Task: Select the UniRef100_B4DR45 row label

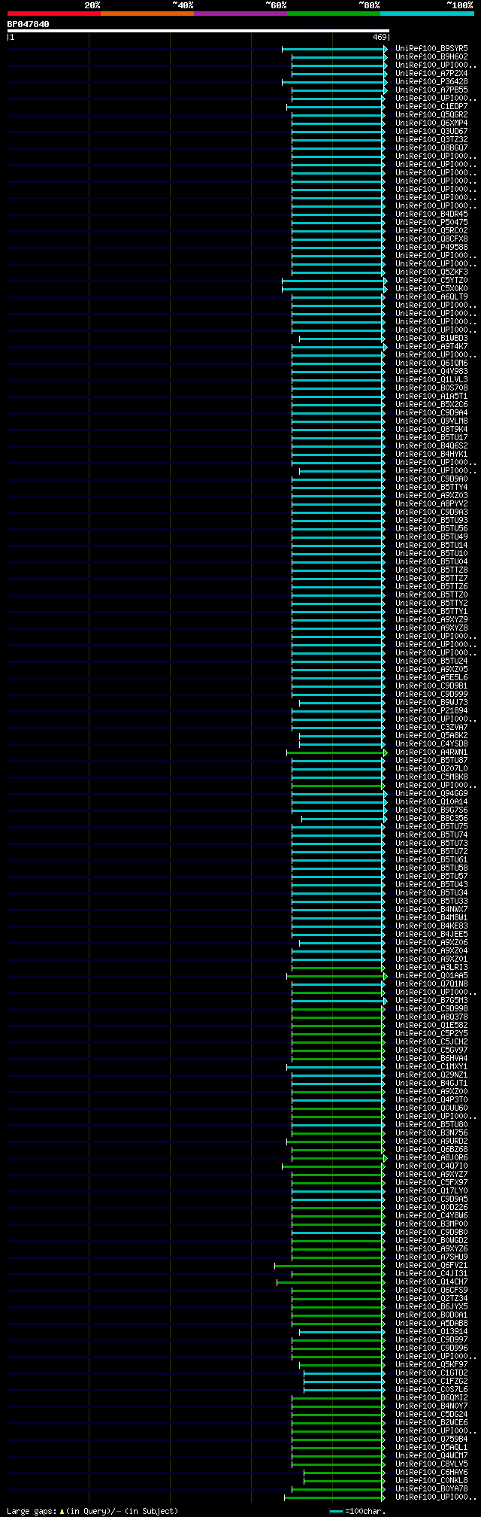Action: [x=431, y=214]
